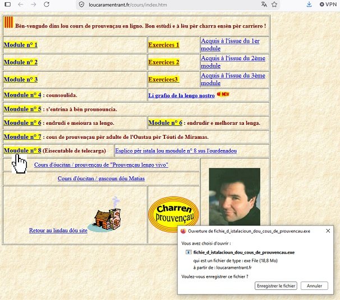Click text 'à partir de : loucaramentrant.fr'
The width and height of the screenshot is (340, 300).
(x=222, y=268)
